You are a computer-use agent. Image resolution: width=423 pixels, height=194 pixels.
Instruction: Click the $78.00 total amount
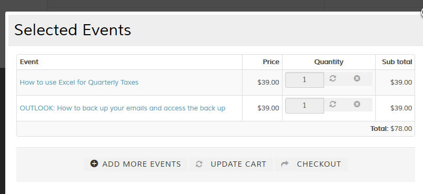401,129
